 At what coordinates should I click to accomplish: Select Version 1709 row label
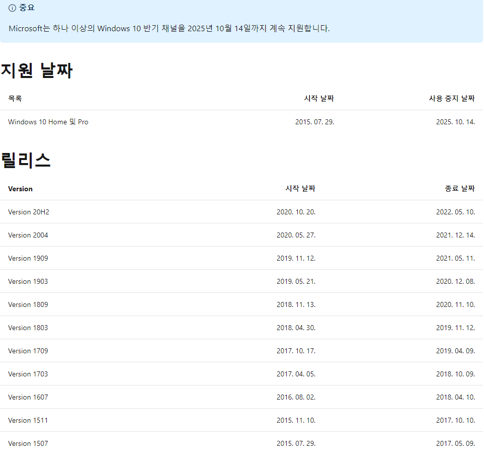click(x=28, y=351)
